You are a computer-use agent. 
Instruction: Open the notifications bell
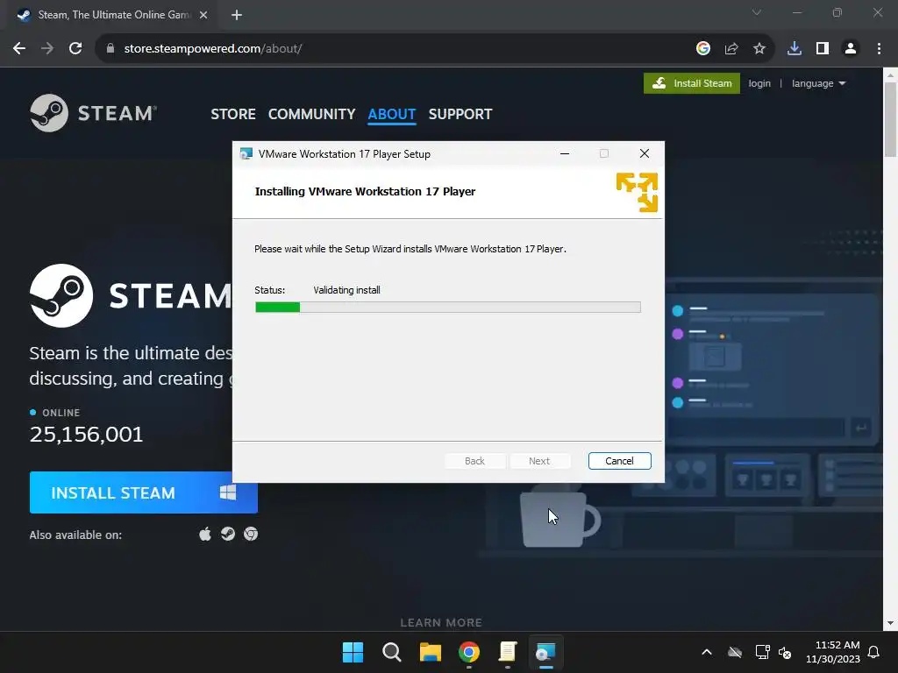point(874,652)
